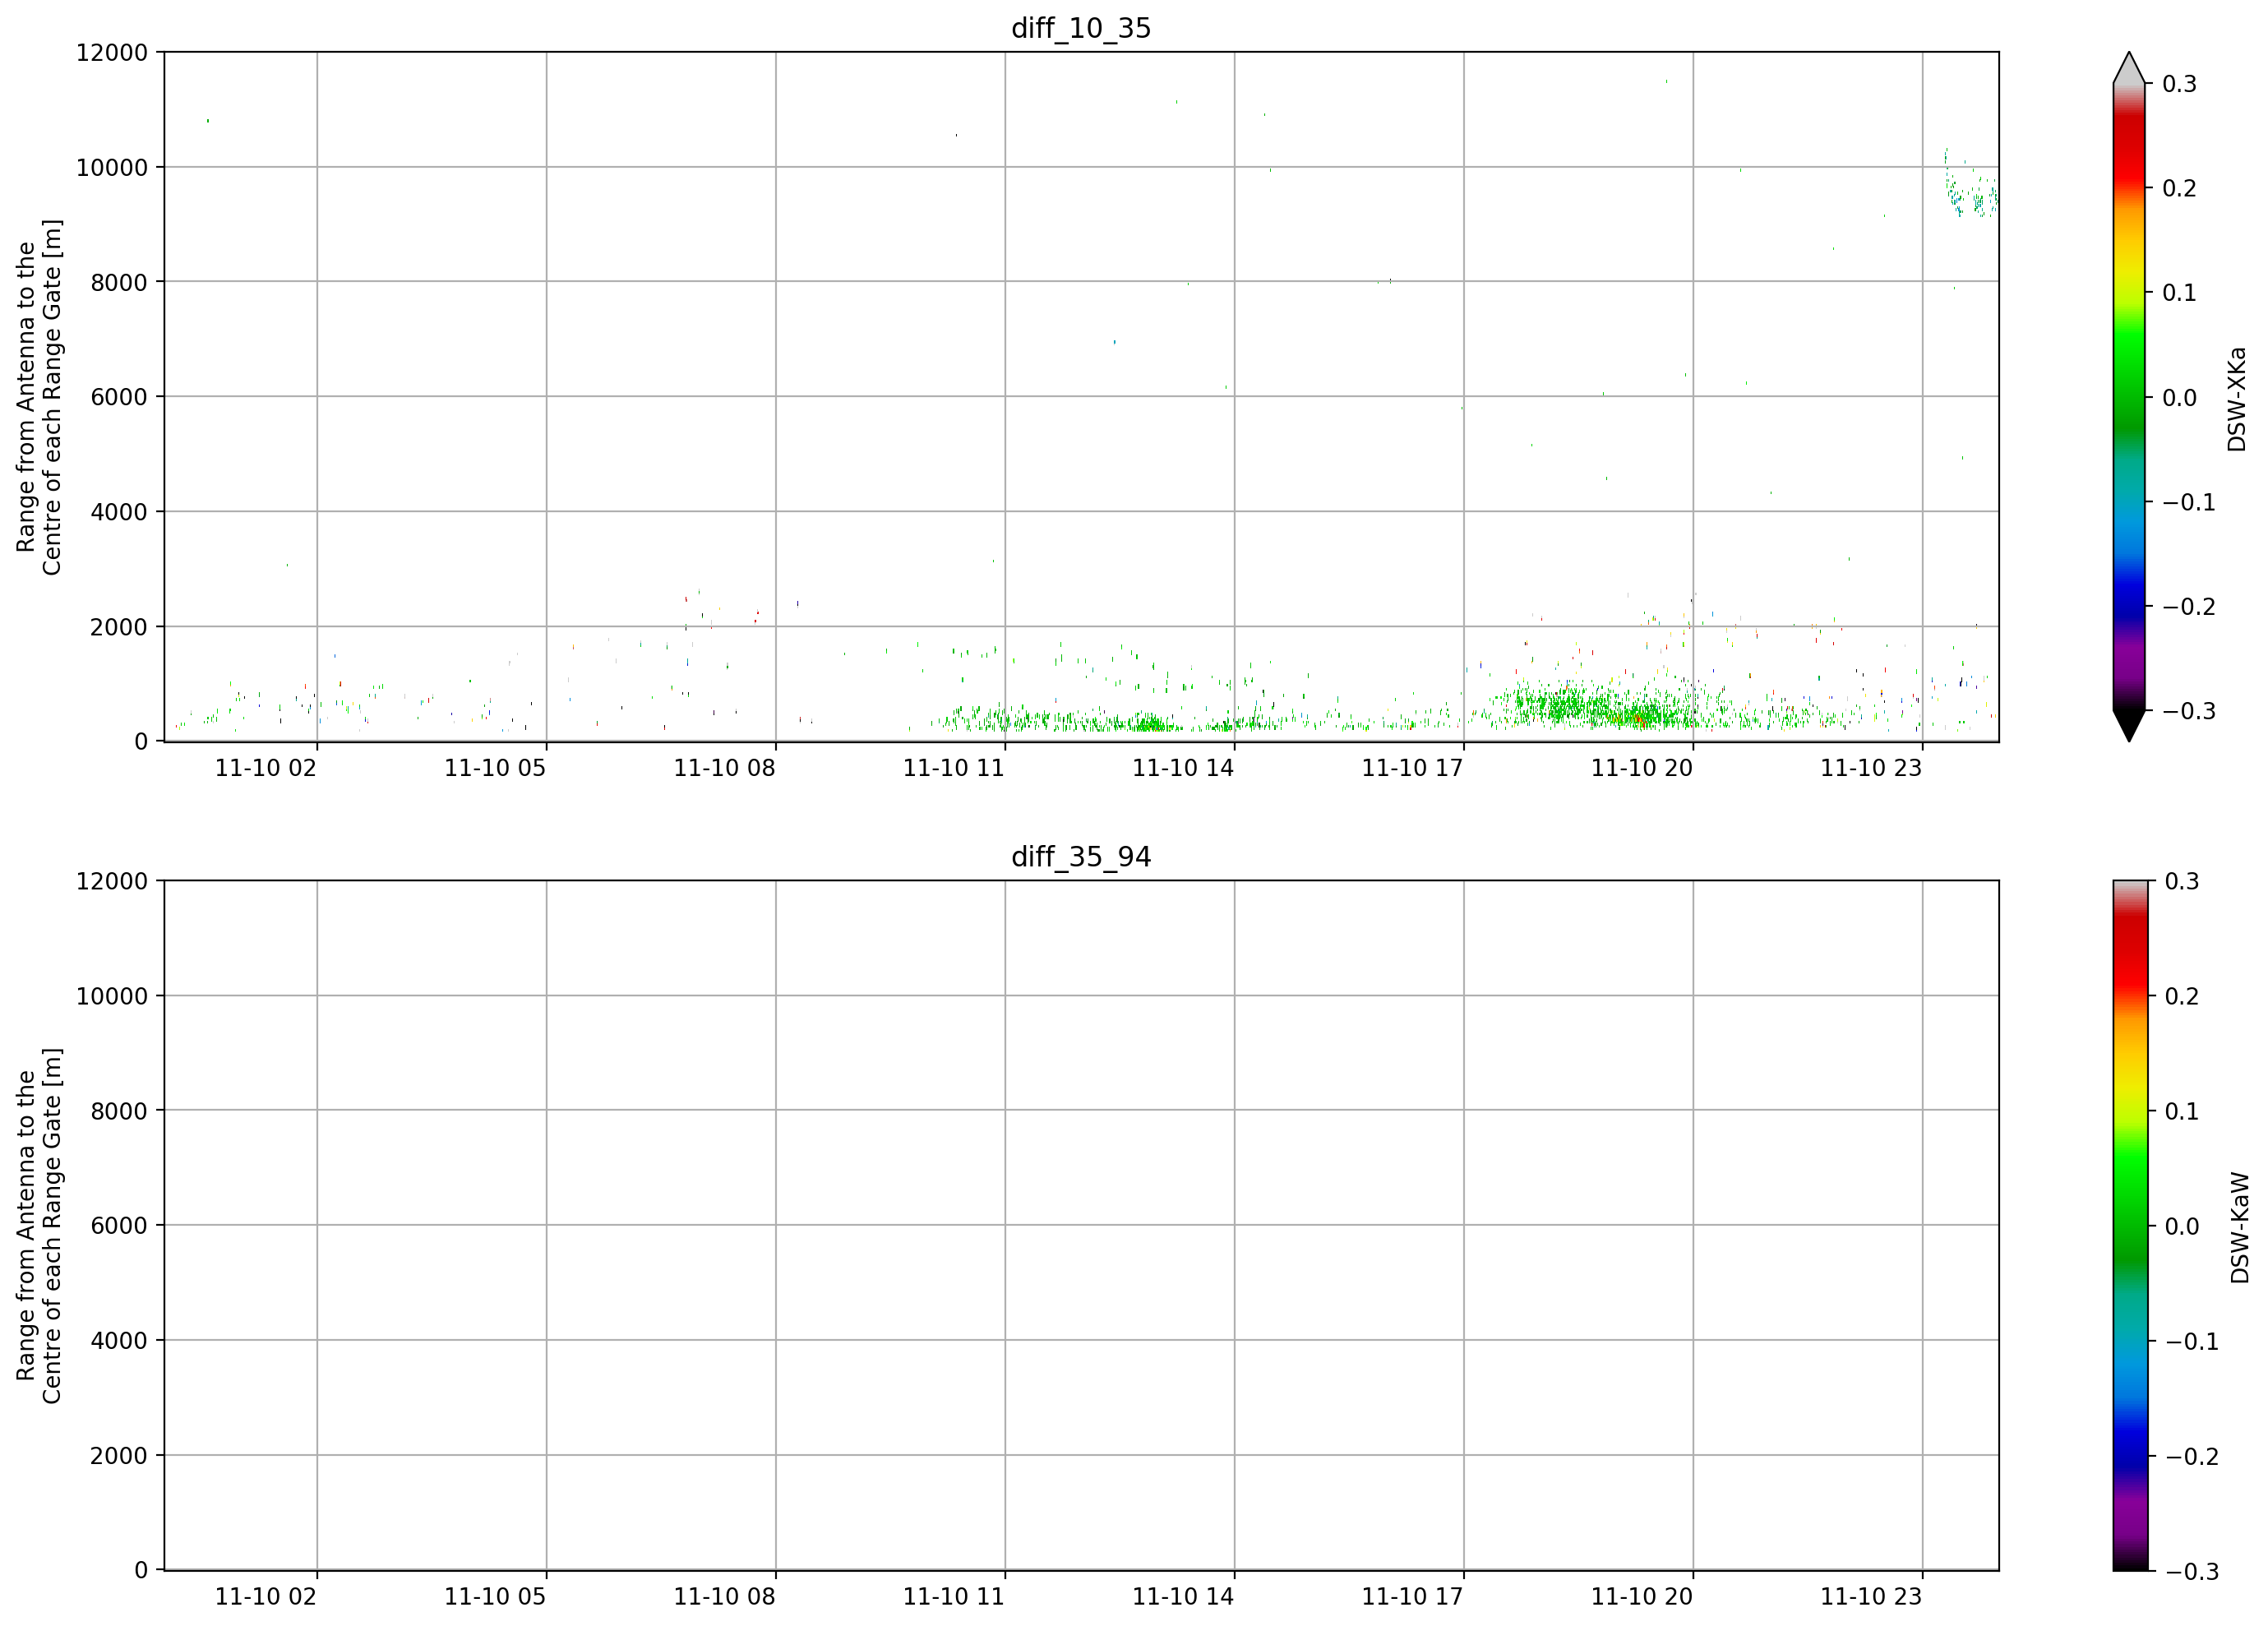Click the DSW-KaW rainbow colorbar

(x=2129, y=1226)
